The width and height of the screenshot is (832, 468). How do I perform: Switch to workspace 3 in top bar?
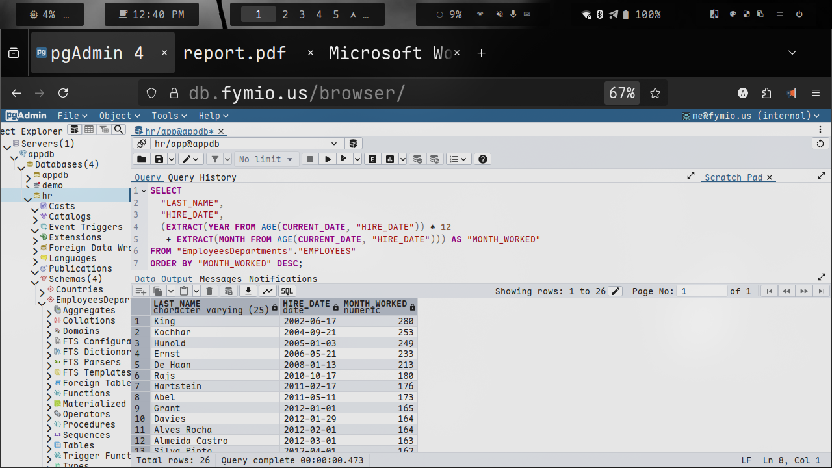[302, 14]
